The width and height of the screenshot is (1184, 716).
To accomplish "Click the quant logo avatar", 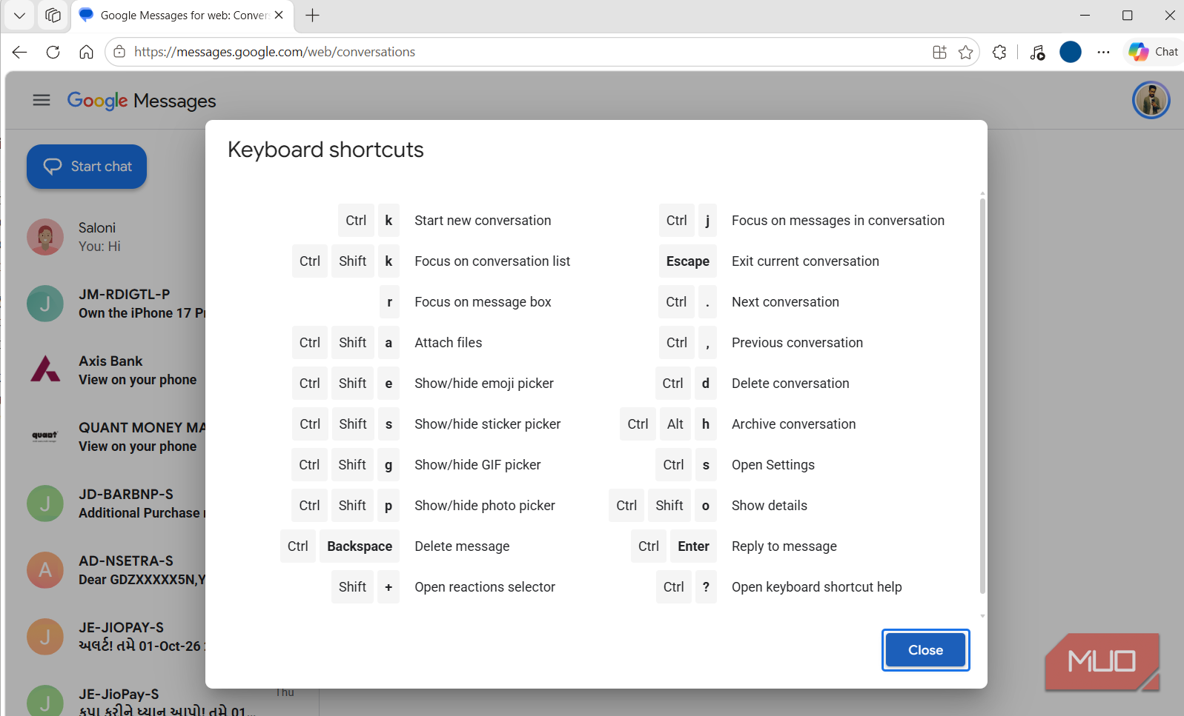I will pyautogui.click(x=44, y=436).
